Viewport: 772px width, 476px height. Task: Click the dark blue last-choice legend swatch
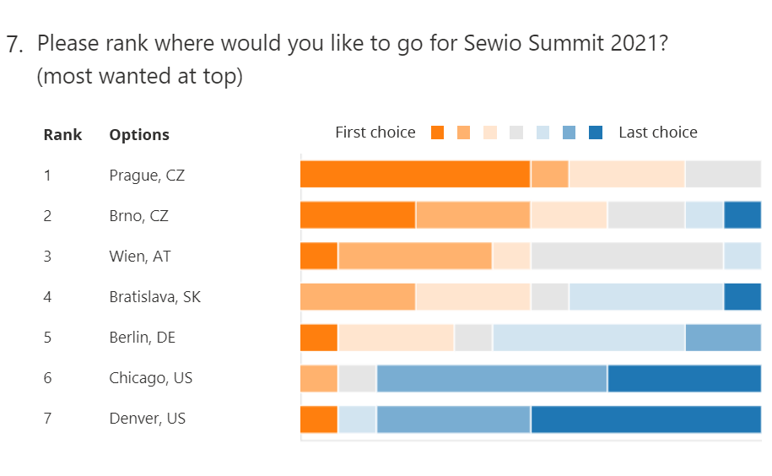(x=596, y=133)
